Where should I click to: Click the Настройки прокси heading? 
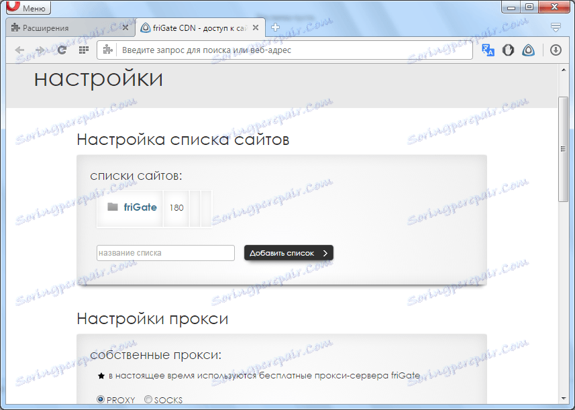[152, 319]
